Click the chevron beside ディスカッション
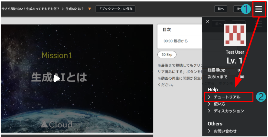Viewport: 268px width, 137px height. click(x=209, y=111)
